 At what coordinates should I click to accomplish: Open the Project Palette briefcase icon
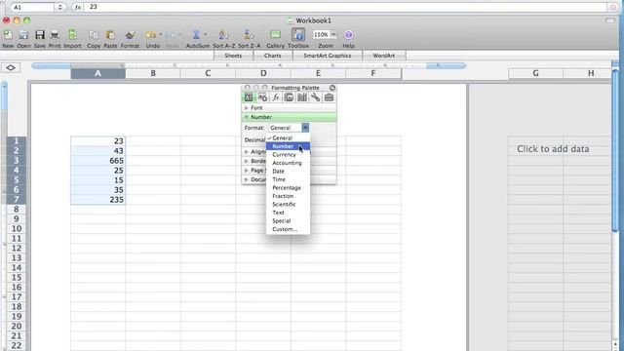pos(329,97)
